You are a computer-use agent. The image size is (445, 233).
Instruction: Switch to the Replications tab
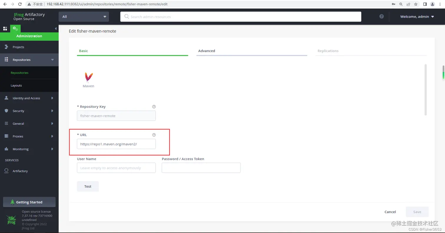click(371, 51)
